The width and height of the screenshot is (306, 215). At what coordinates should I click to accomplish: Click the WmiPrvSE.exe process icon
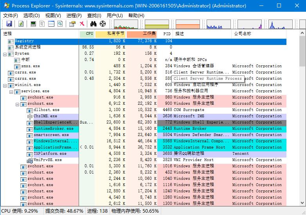[x=30, y=160]
